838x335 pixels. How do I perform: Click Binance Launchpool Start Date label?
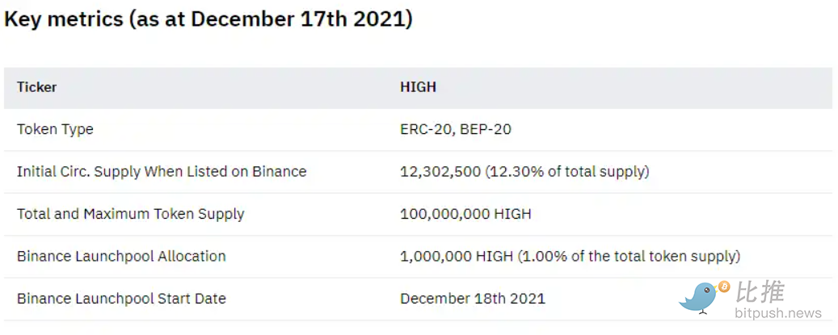click(x=121, y=298)
